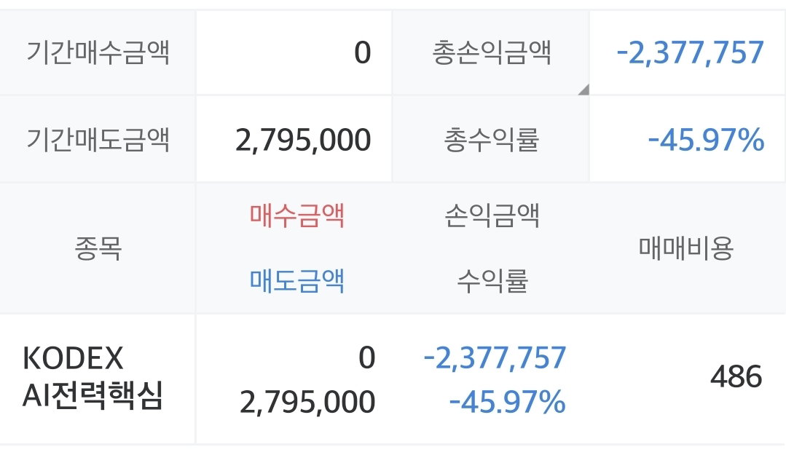Sort by blue 매도금액 header
The image size is (786, 455).
coord(296,280)
